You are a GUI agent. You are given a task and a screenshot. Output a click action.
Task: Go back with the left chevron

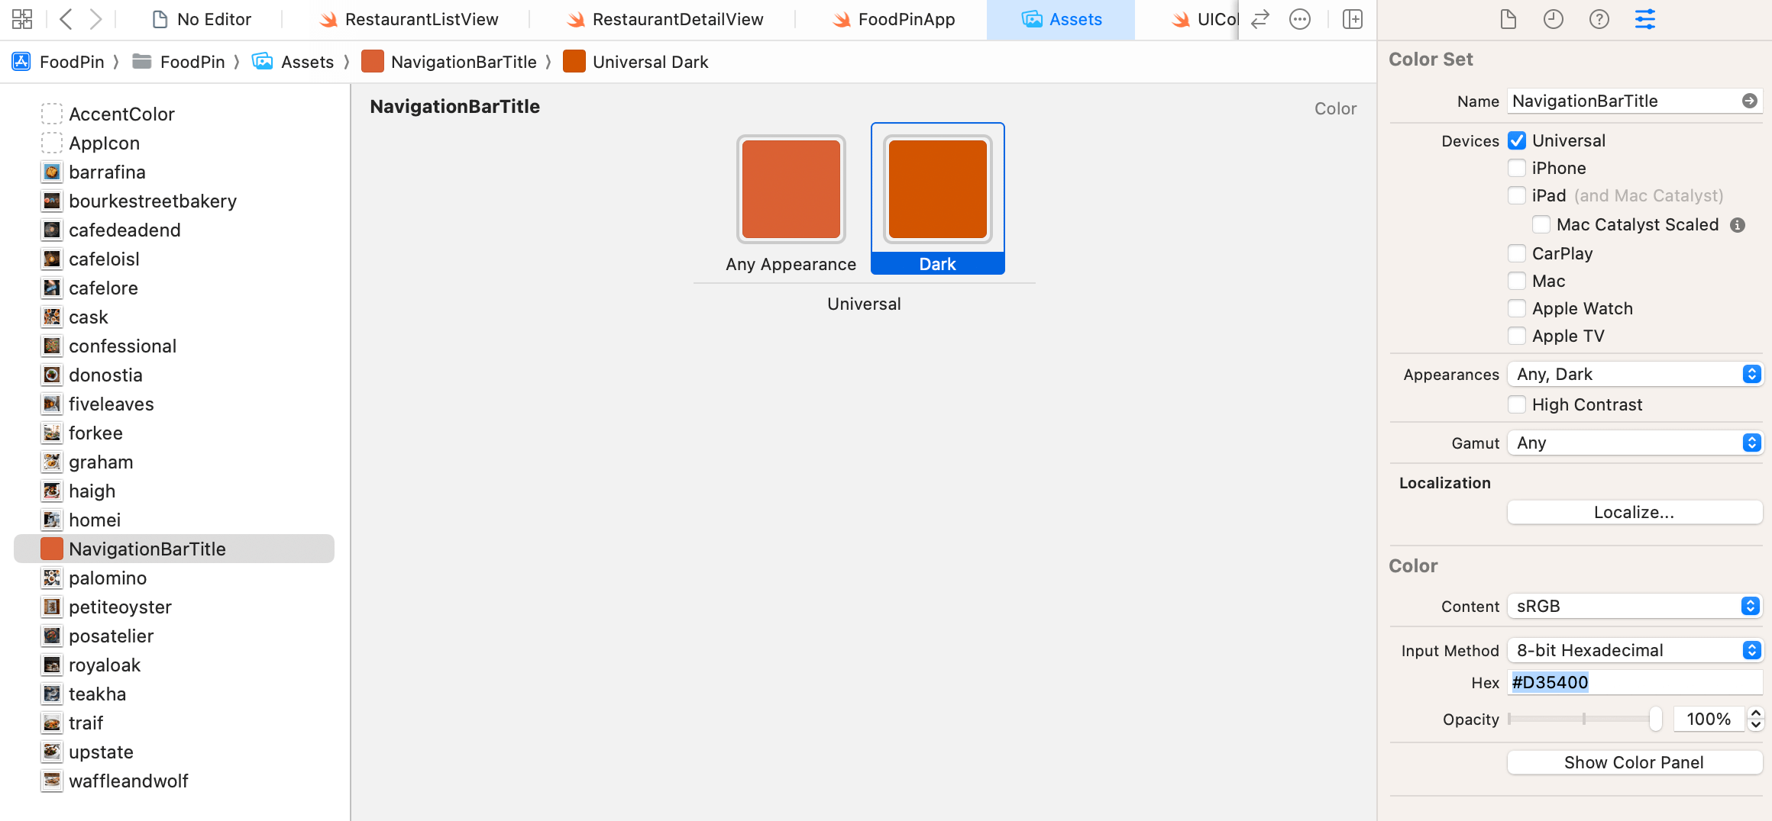pos(66,19)
